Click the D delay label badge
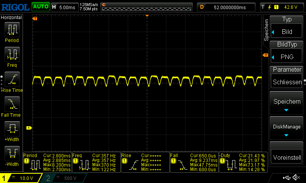 coord(202,7)
